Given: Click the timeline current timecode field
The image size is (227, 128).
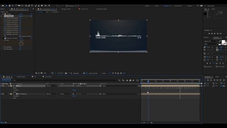Looking at the screenshot, I should tap(6, 80).
